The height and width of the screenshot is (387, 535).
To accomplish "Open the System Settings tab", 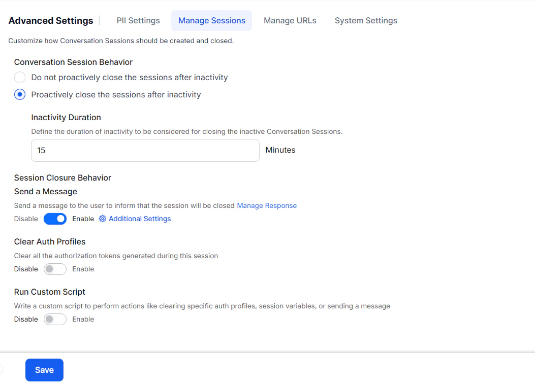I will (365, 20).
